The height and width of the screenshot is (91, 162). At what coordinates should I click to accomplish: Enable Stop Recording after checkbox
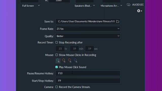click(x=56, y=42)
